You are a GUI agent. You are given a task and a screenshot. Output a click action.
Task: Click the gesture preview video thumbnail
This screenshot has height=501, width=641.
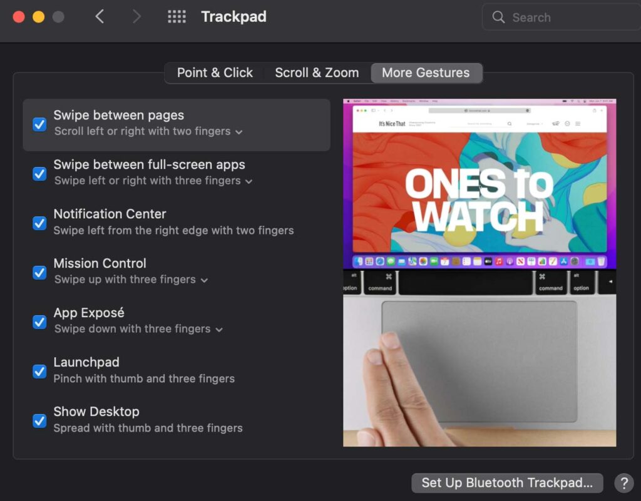pyautogui.click(x=479, y=272)
